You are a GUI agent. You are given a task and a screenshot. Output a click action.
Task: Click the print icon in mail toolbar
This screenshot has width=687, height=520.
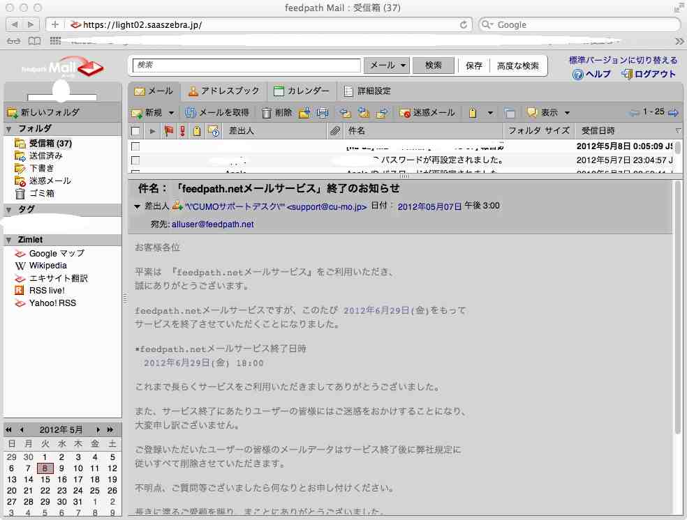pos(323,112)
